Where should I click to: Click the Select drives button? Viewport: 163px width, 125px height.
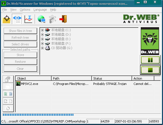point(20,44)
